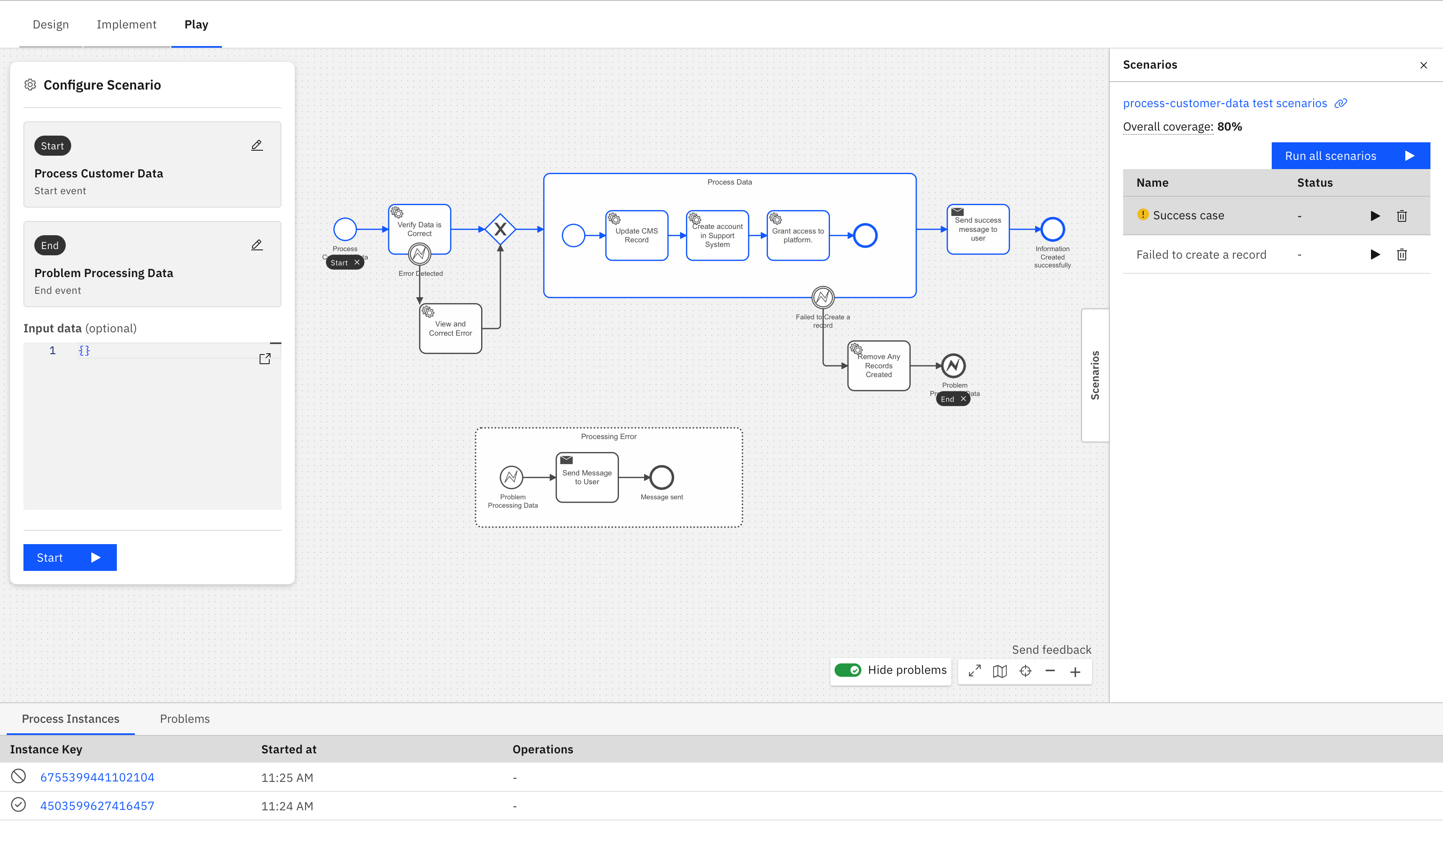Screen dimensions: 1443x853
Task: Open the Process Instances tab
Action: click(71, 719)
